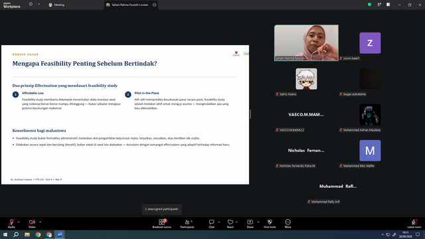
Task: Click the KONSEP DASAR heading on slide
Action: [x=25, y=54]
